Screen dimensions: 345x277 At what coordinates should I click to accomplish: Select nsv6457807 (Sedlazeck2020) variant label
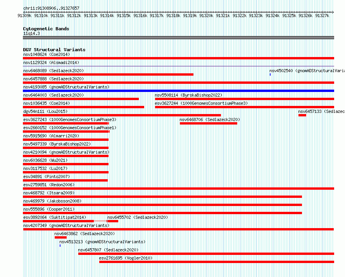coord(108,250)
